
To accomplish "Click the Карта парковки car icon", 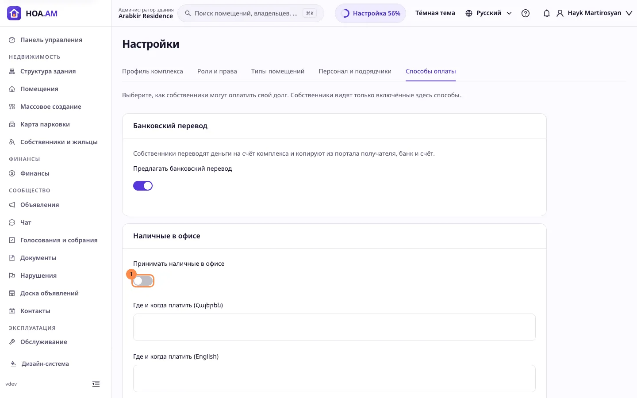I will click(x=12, y=124).
